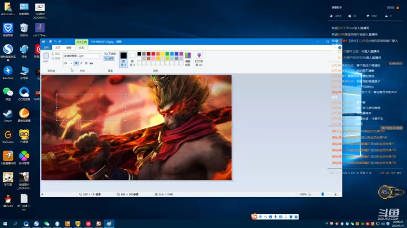Pick the green palette swatch
This screenshot has width=407, height=228.
[x=167, y=54]
